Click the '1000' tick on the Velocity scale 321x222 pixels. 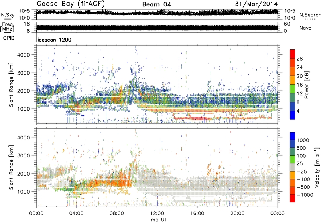coord(303,140)
